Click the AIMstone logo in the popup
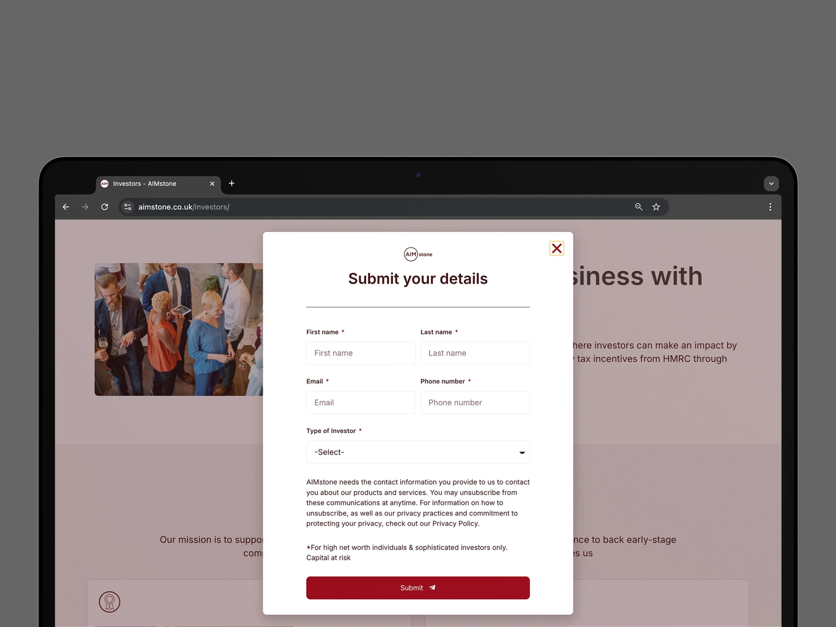 (x=418, y=254)
